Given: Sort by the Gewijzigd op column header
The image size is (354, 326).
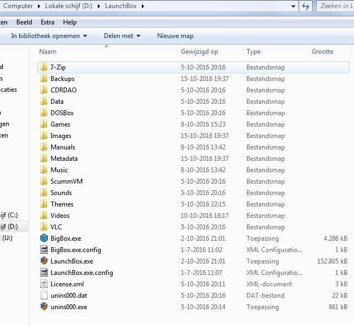Looking at the screenshot, I should [210, 52].
